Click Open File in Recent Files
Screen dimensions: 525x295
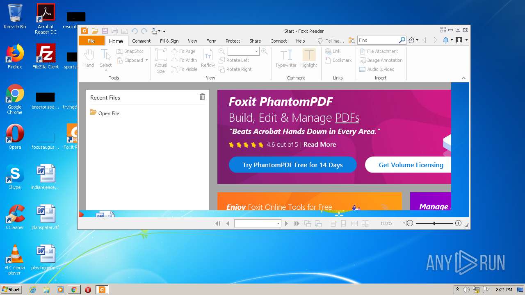105,113
